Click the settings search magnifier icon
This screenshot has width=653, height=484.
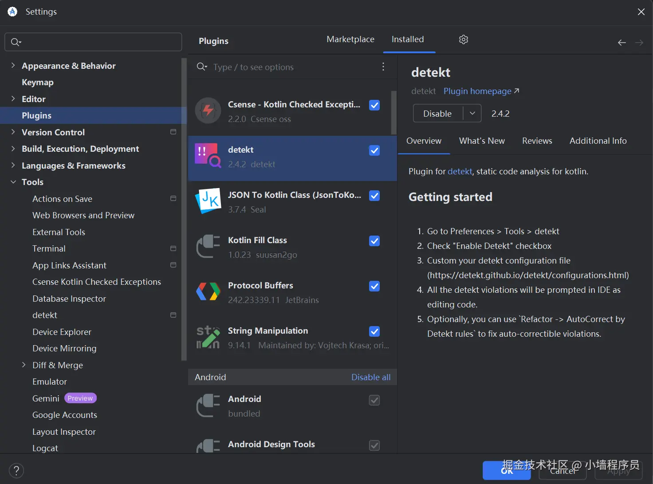pyautogui.click(x=16, y=42)
